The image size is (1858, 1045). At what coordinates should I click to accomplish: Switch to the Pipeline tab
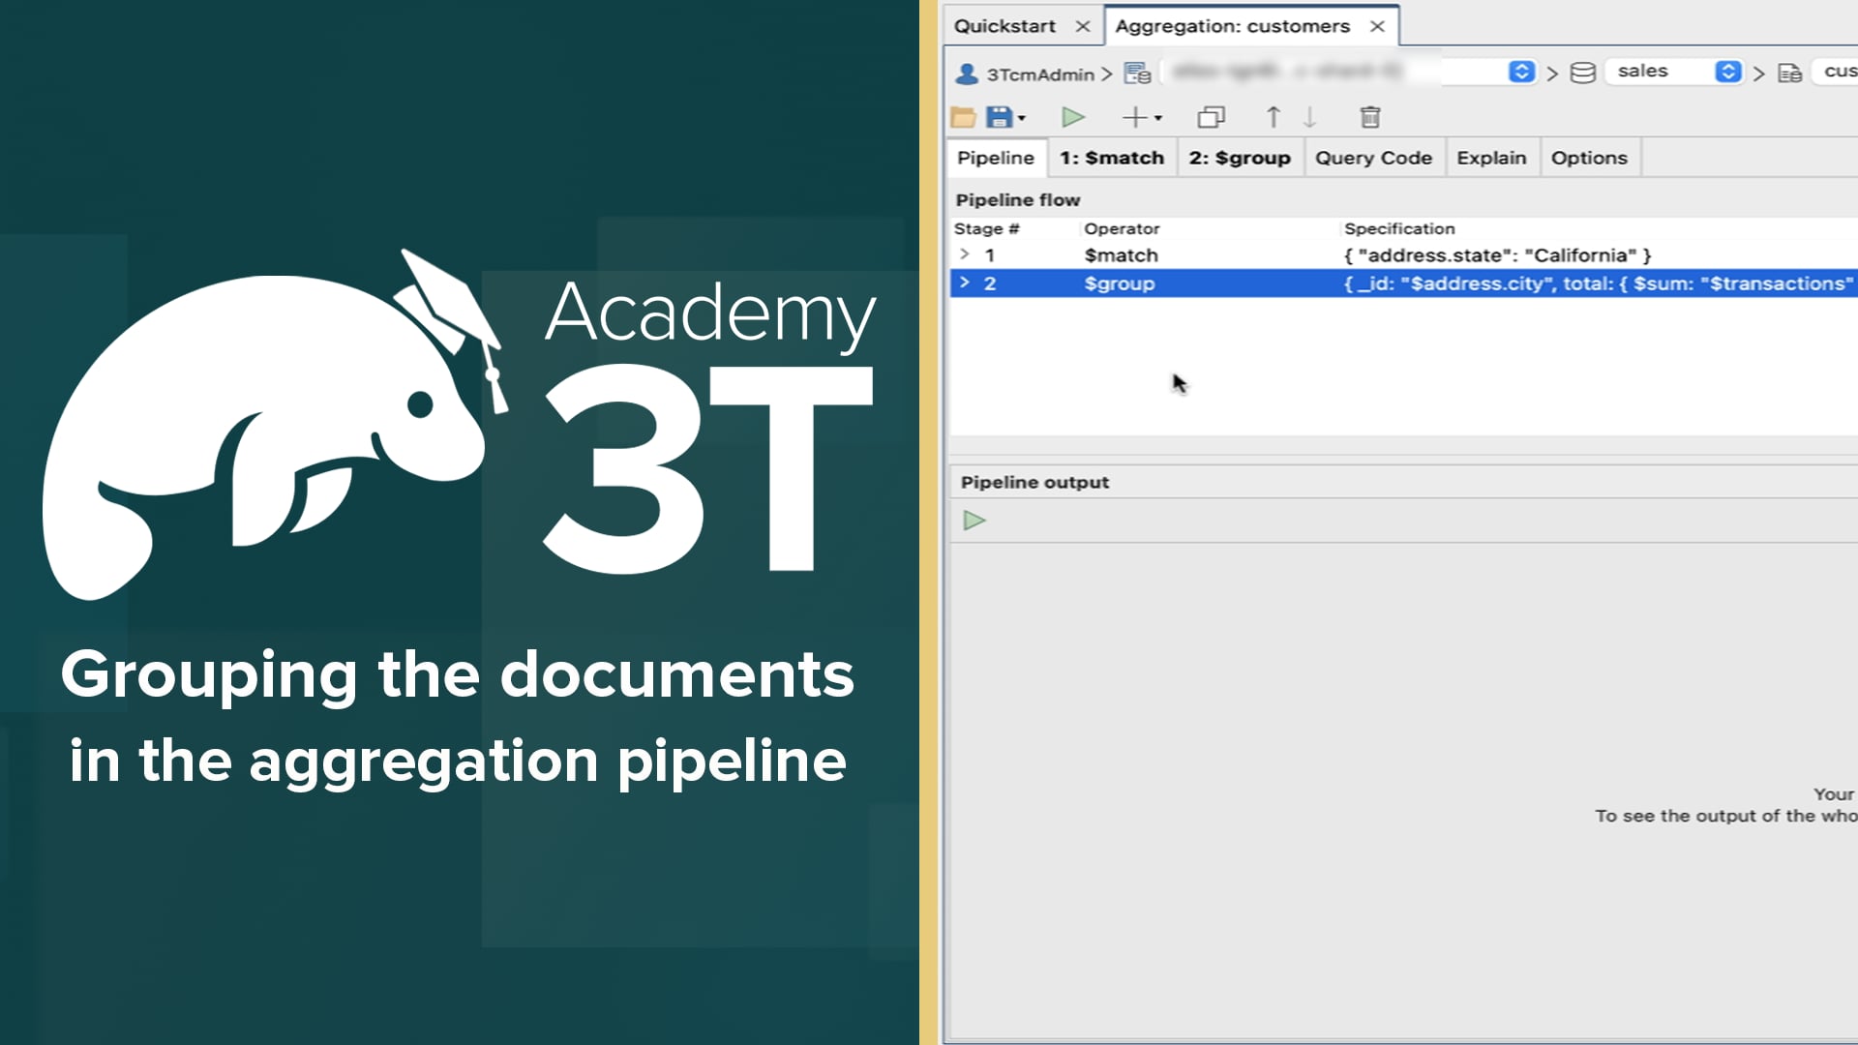click(x=996, y=158)
